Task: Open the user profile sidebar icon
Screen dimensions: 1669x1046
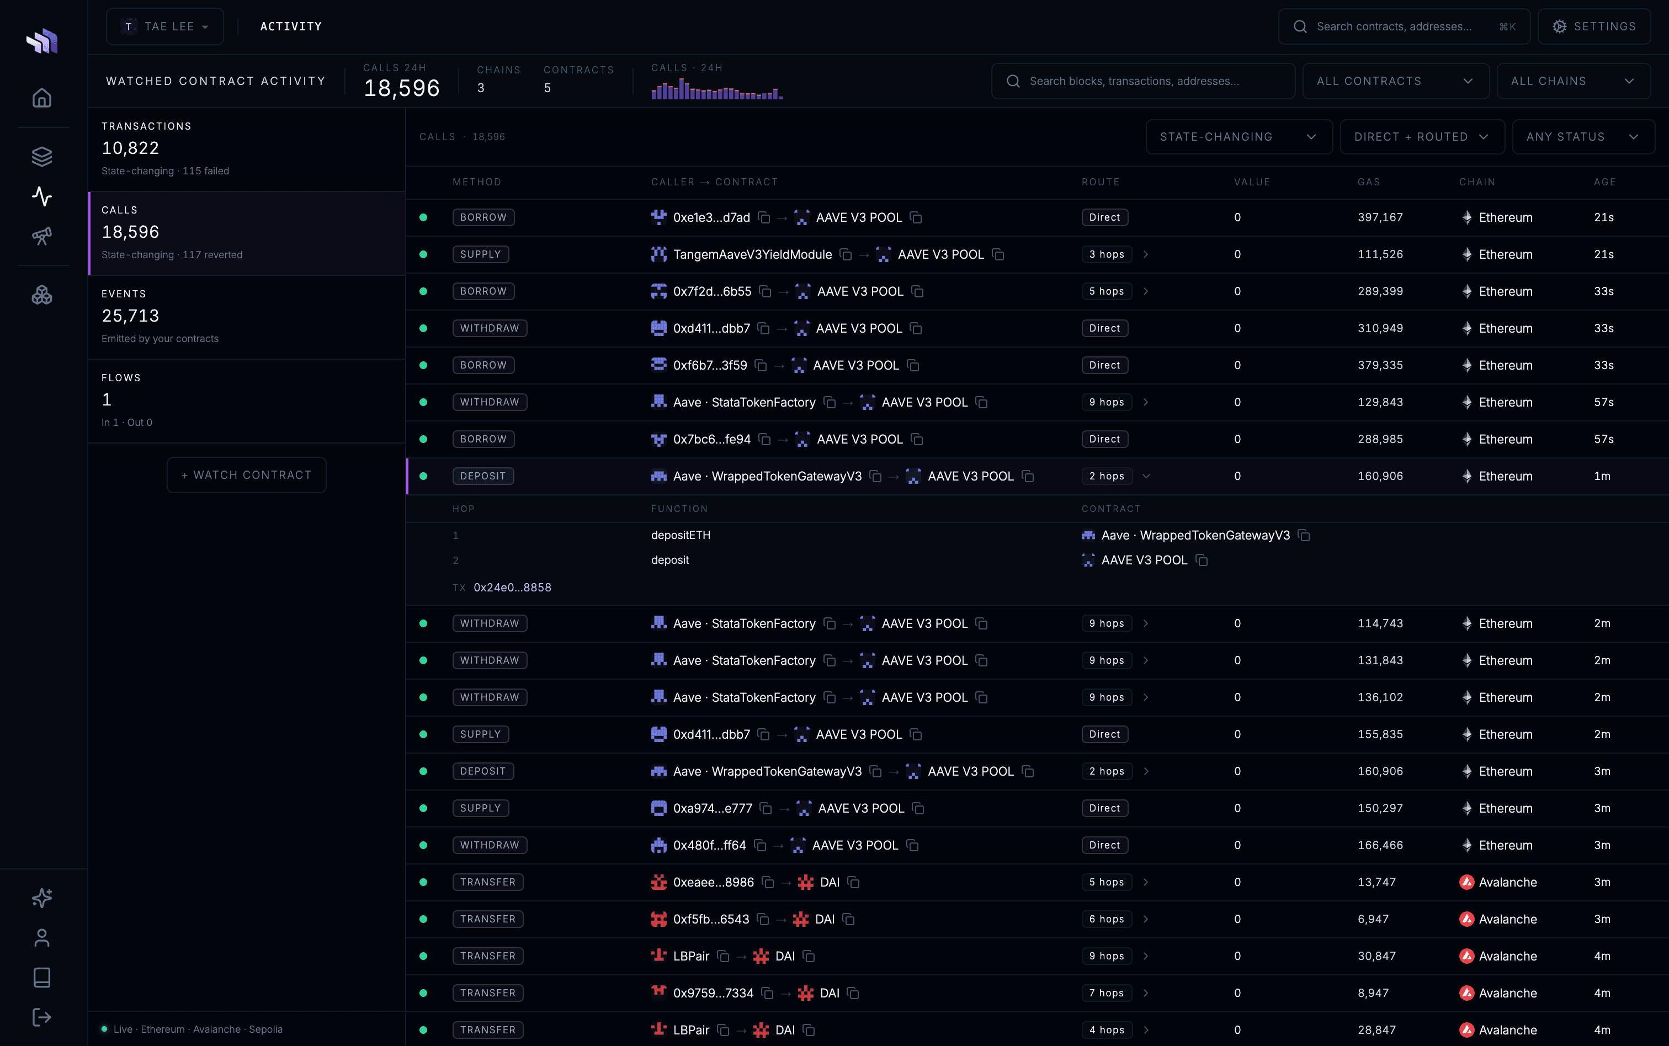Action: click(x=42, y=937)
